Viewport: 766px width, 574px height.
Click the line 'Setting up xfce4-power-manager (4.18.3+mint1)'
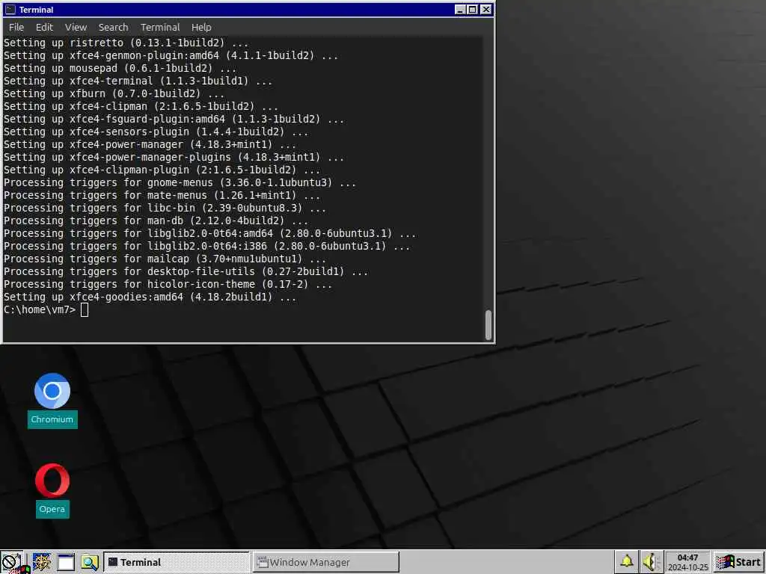pyautogui.click(x=150, y=144)
